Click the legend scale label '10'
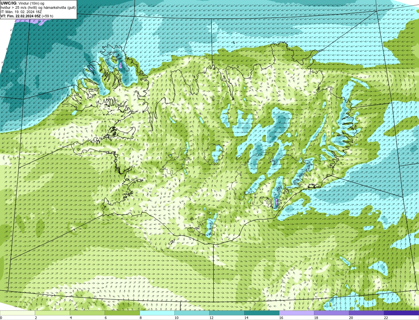 (x=176, y=318)
